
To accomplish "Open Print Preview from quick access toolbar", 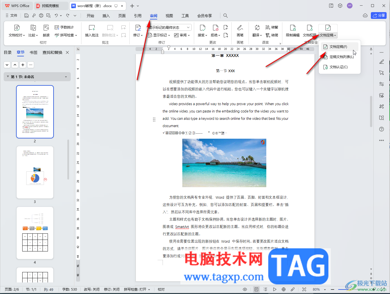I will point(48,16).
